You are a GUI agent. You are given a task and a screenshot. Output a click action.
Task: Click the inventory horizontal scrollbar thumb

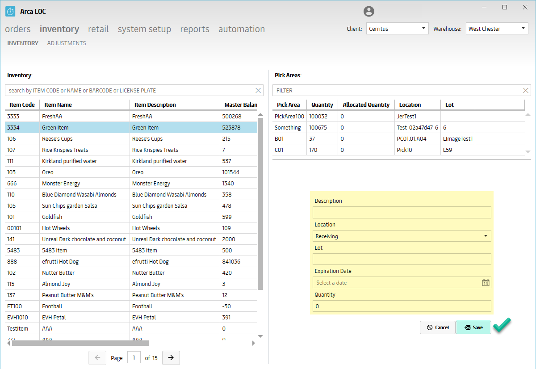coord(80,343)
